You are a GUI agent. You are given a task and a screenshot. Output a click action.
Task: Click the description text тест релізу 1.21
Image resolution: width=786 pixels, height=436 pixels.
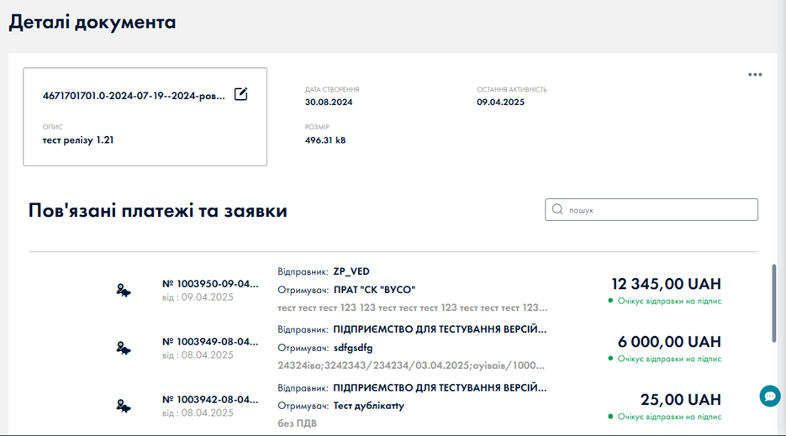coord(78,140)
